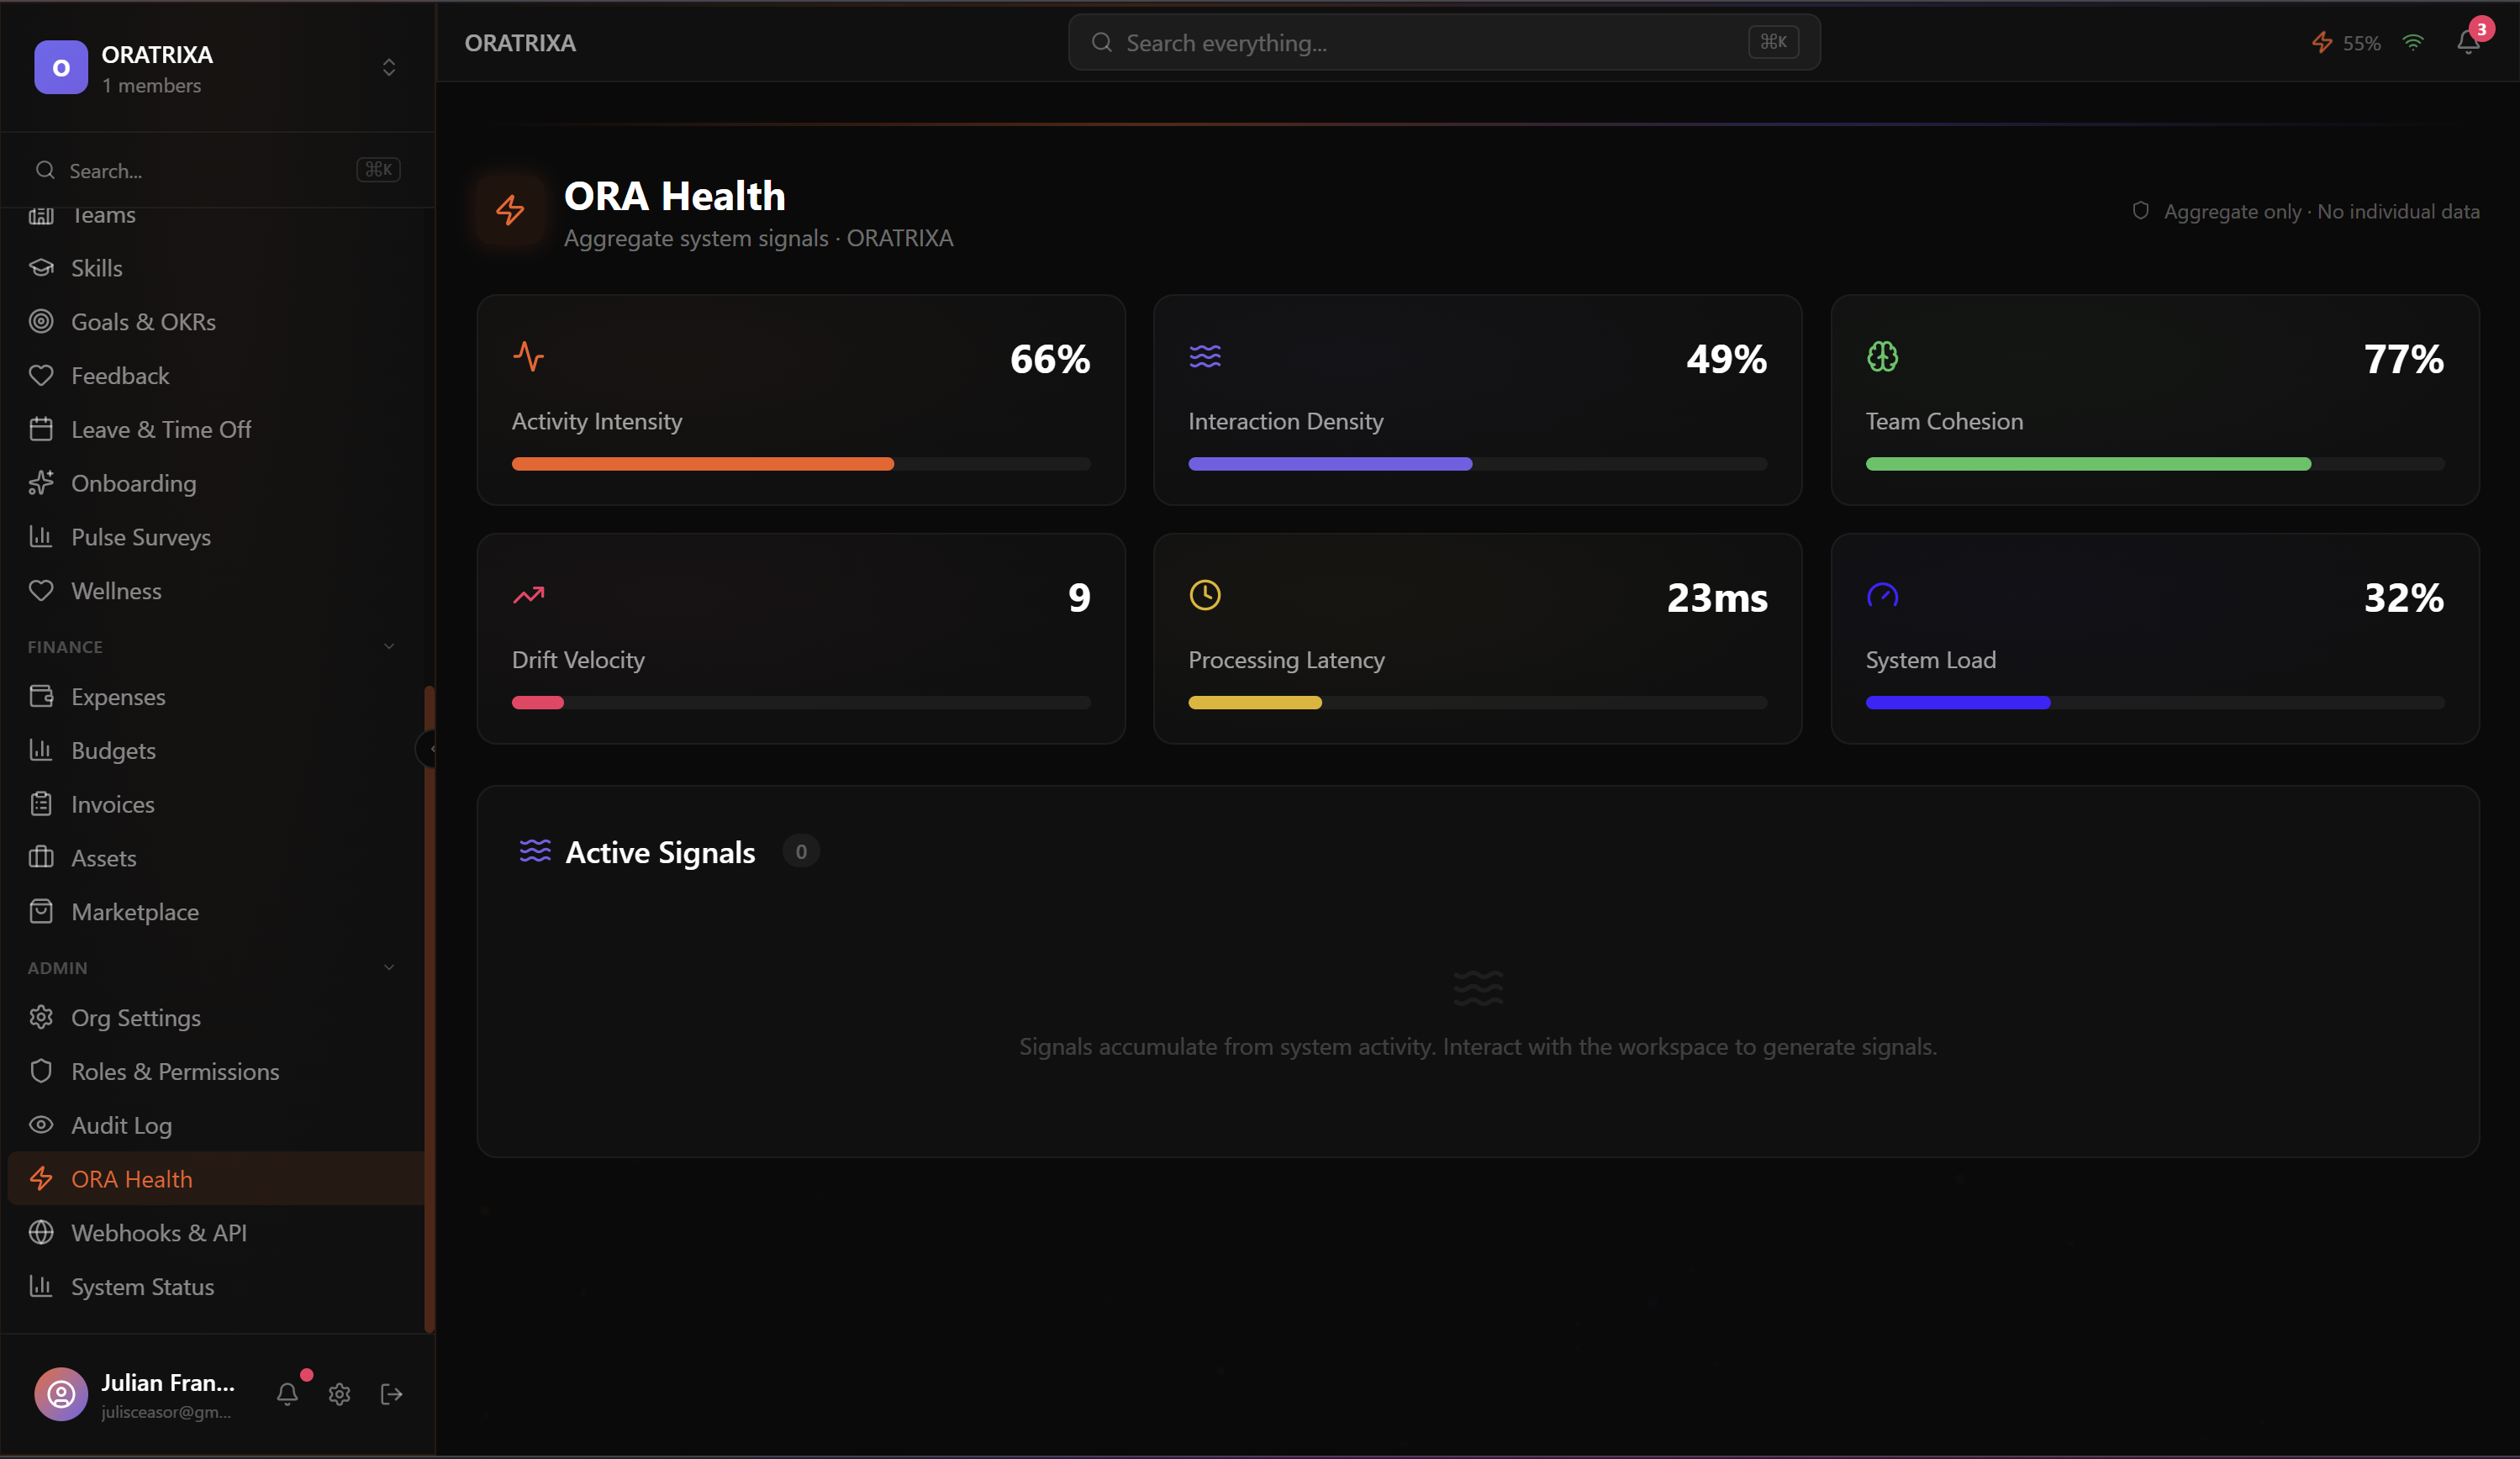
Task: Click the log out icon
Action: (x=392, y=1394)
